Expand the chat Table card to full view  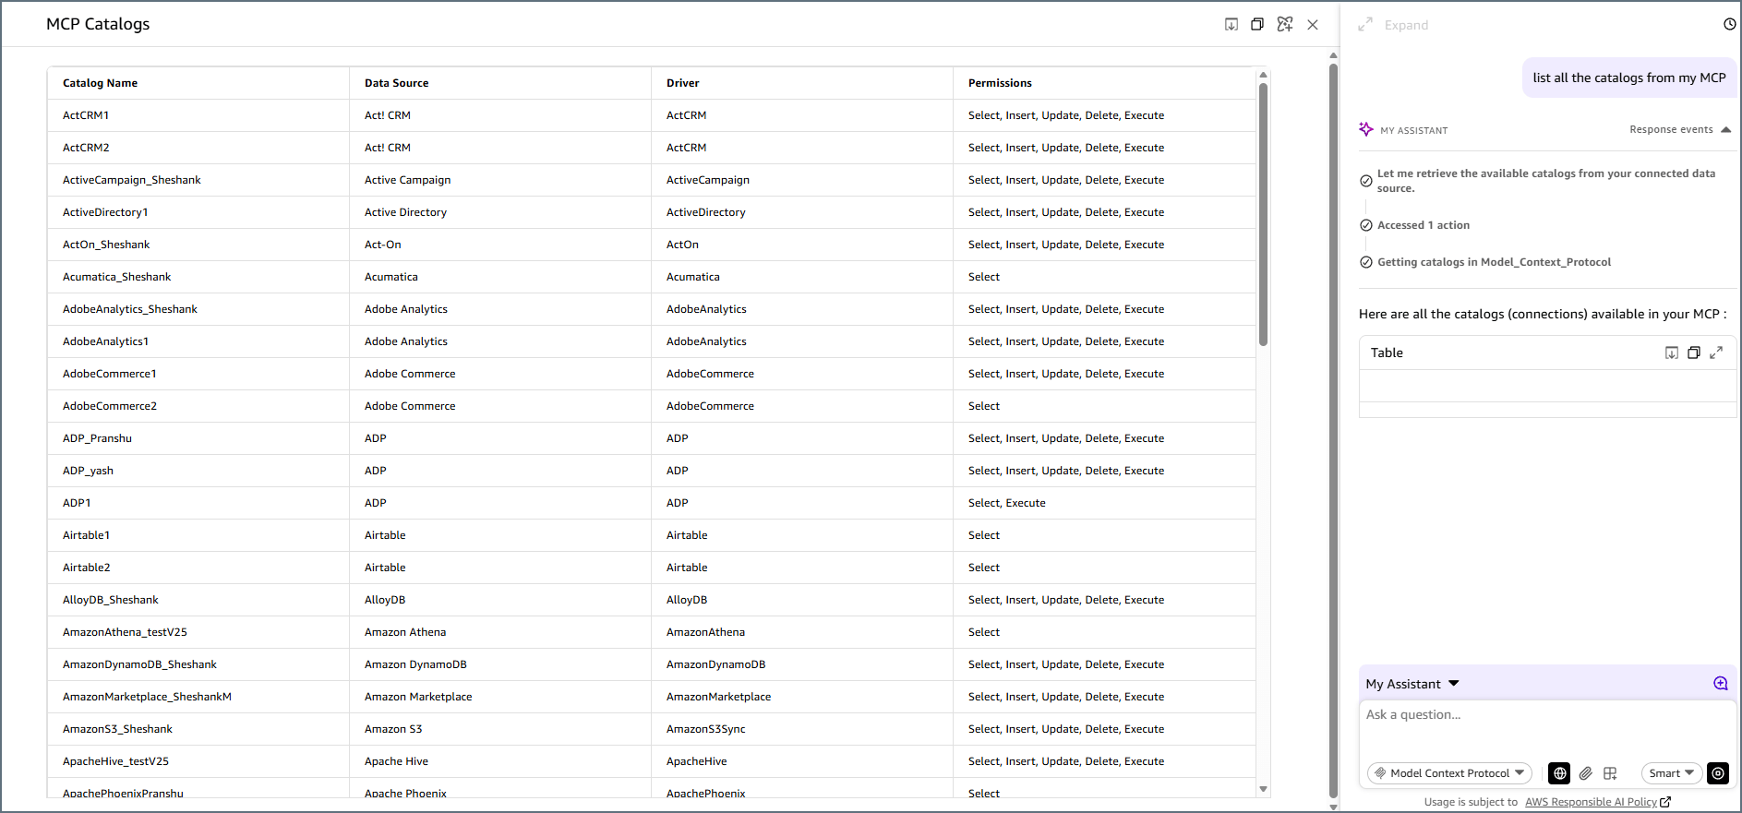tap(1716, 353)
